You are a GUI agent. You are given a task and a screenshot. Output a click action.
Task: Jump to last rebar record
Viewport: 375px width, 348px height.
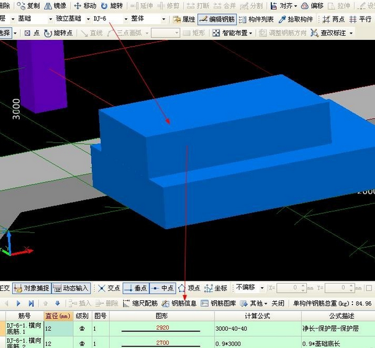[x=31, y=303]
